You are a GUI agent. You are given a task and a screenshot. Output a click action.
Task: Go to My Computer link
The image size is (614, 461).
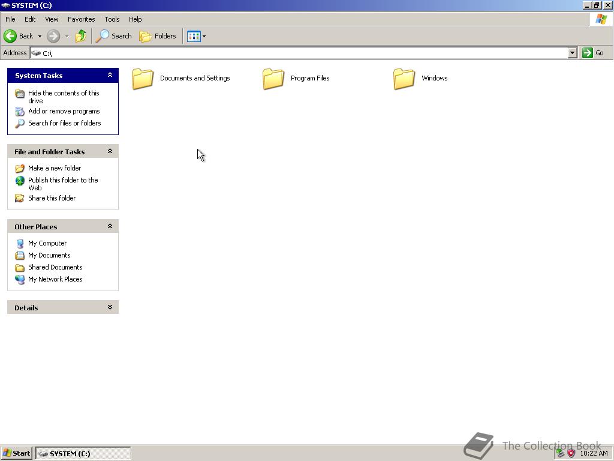click(x=47, y=244)
